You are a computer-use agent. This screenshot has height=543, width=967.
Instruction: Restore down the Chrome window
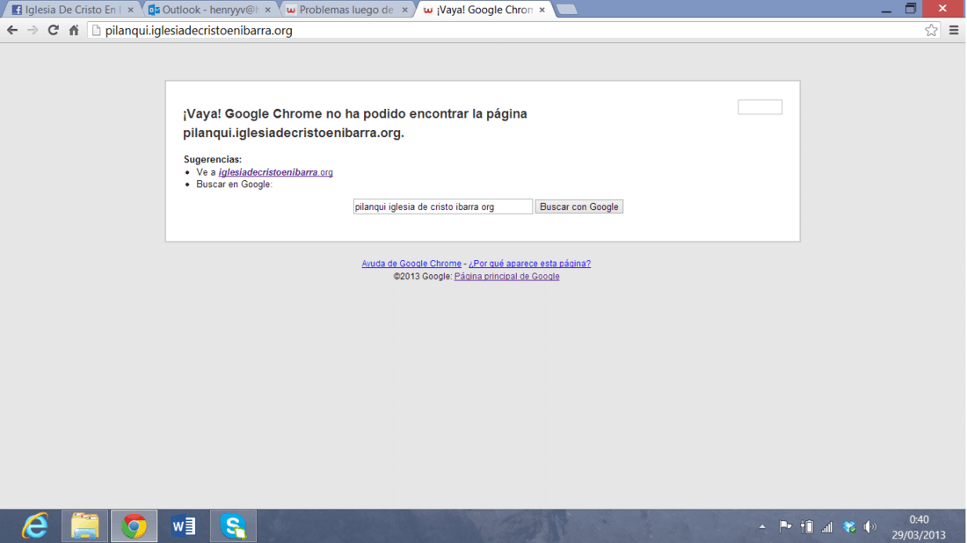[910, 9]
